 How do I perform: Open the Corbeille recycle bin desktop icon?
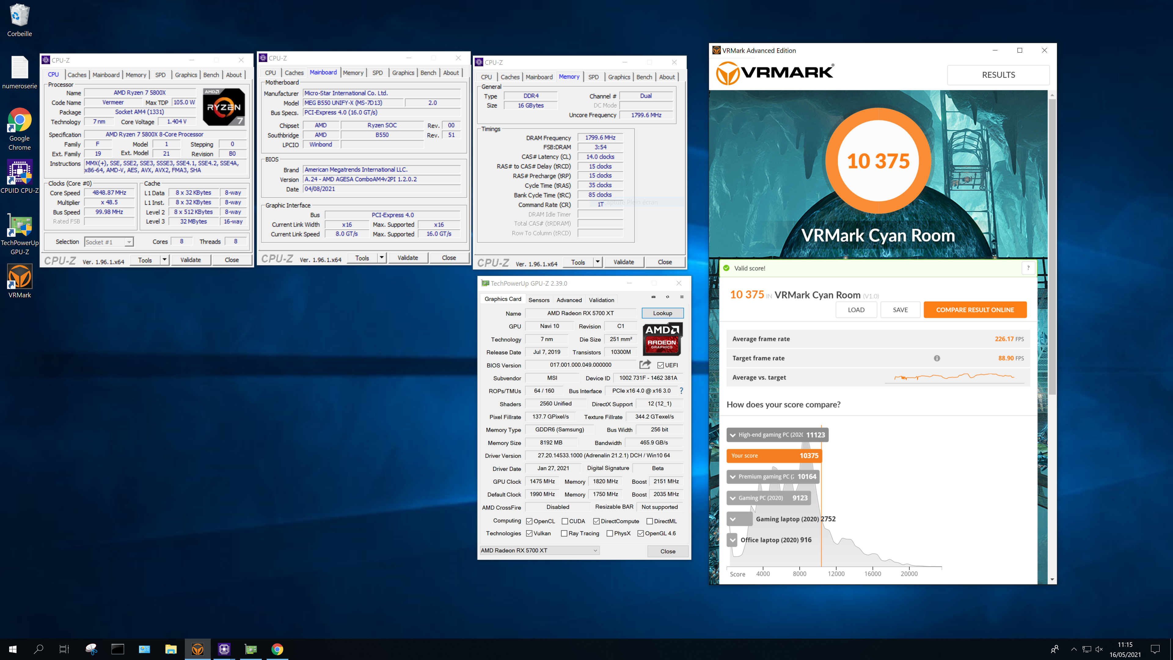20,20
